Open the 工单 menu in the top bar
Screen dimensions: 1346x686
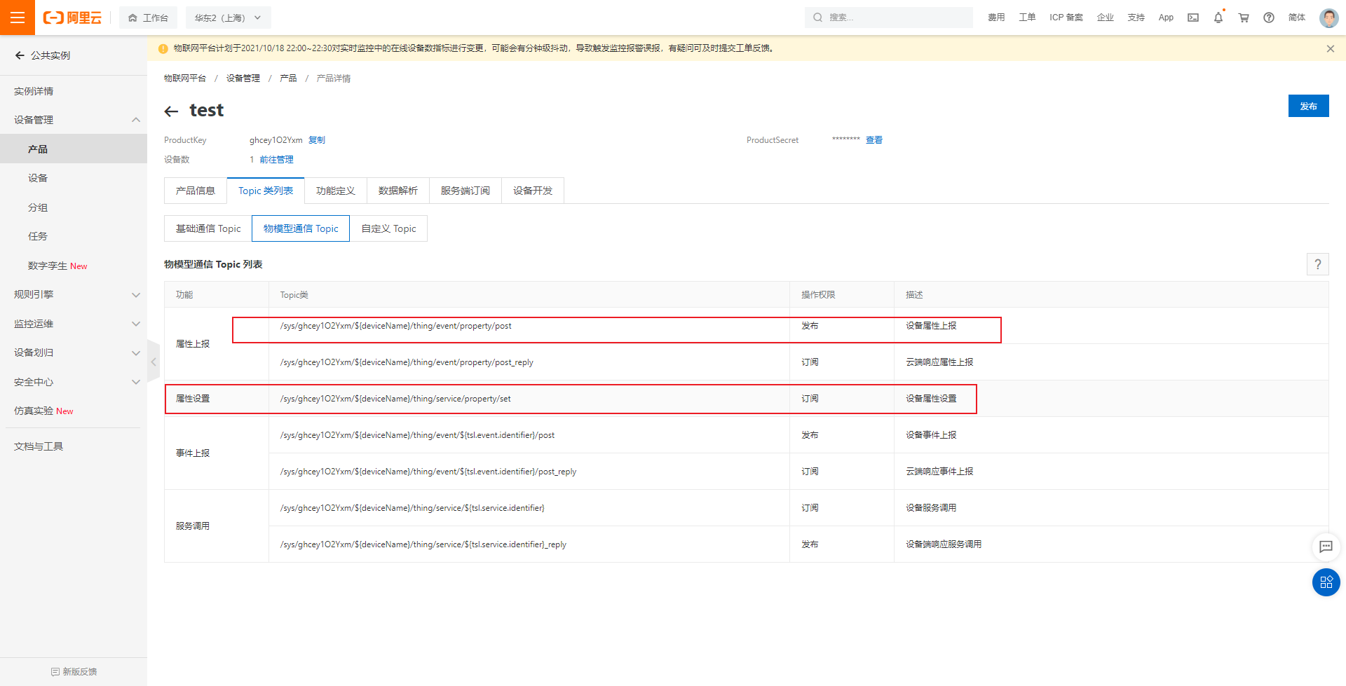click(1027, 18)
